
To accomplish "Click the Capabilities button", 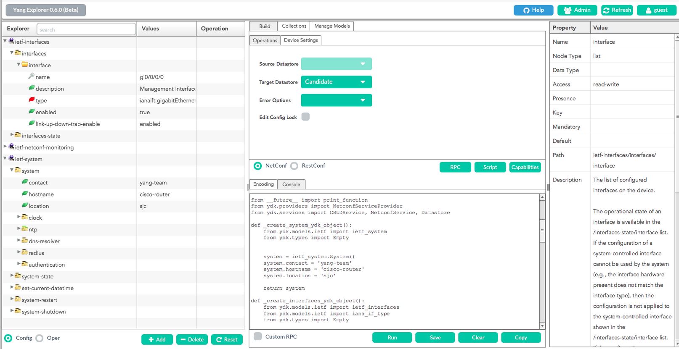I will pos(525,167).
